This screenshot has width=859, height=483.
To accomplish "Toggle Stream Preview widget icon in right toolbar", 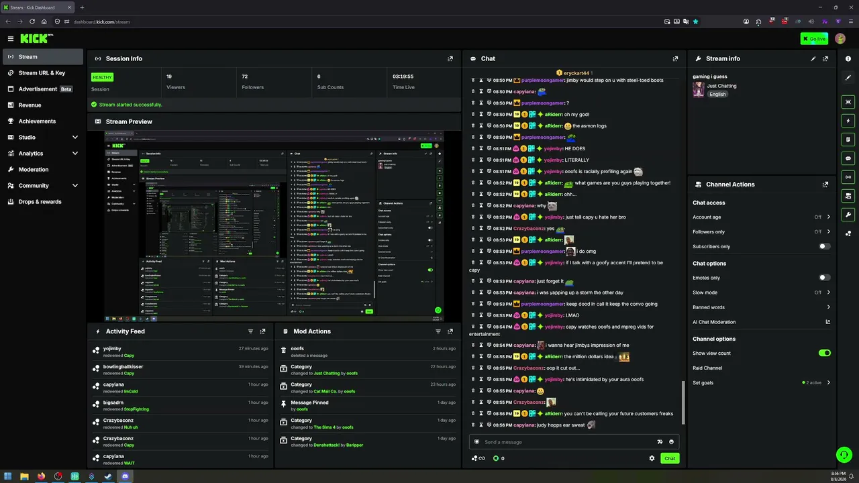I will pyautogui.click(x=848, y=102).
